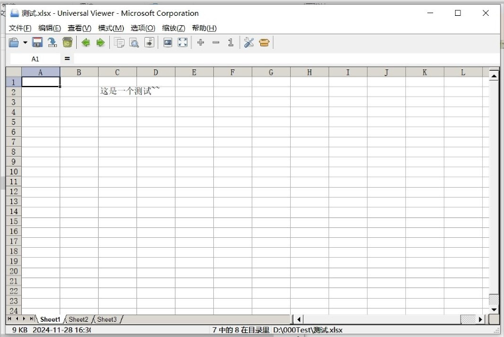Open the 帮助(H) menu
This screenshot has height=337, width=504.
205,28
